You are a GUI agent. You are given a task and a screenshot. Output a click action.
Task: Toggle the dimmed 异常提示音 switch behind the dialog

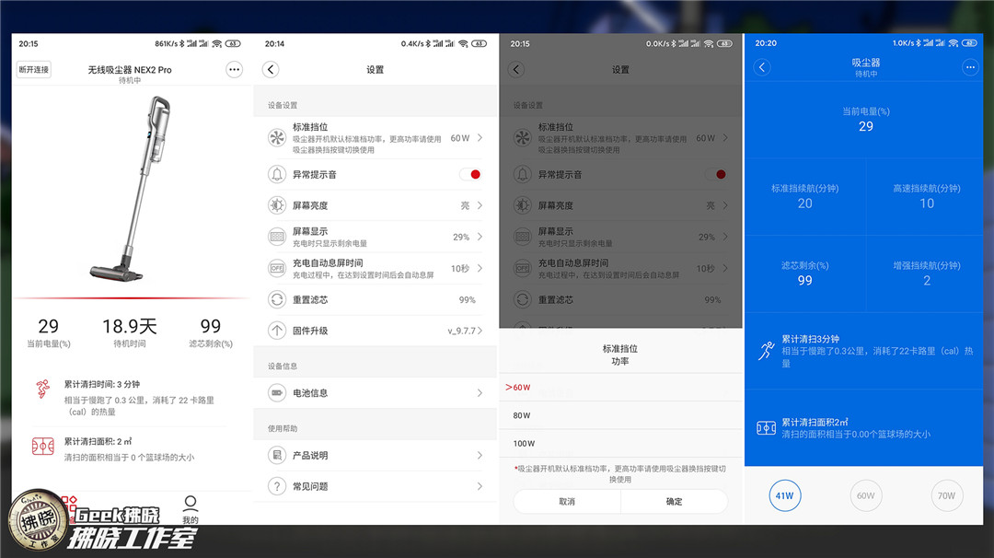716,174
